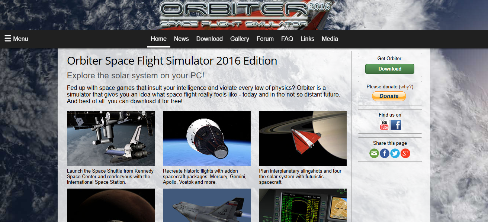Viewport: 488px width, 222px height.
Task: Click the 'Fed up with space games' paragraph
Action: point(204,94)
